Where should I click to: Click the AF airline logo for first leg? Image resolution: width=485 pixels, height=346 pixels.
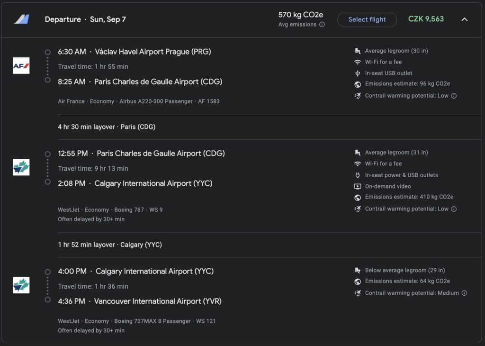21,66
